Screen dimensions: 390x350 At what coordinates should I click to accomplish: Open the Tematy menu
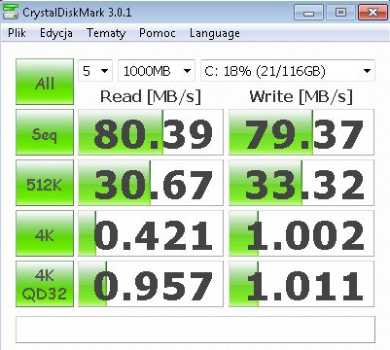pyautogui.click(x=106, y=33)
